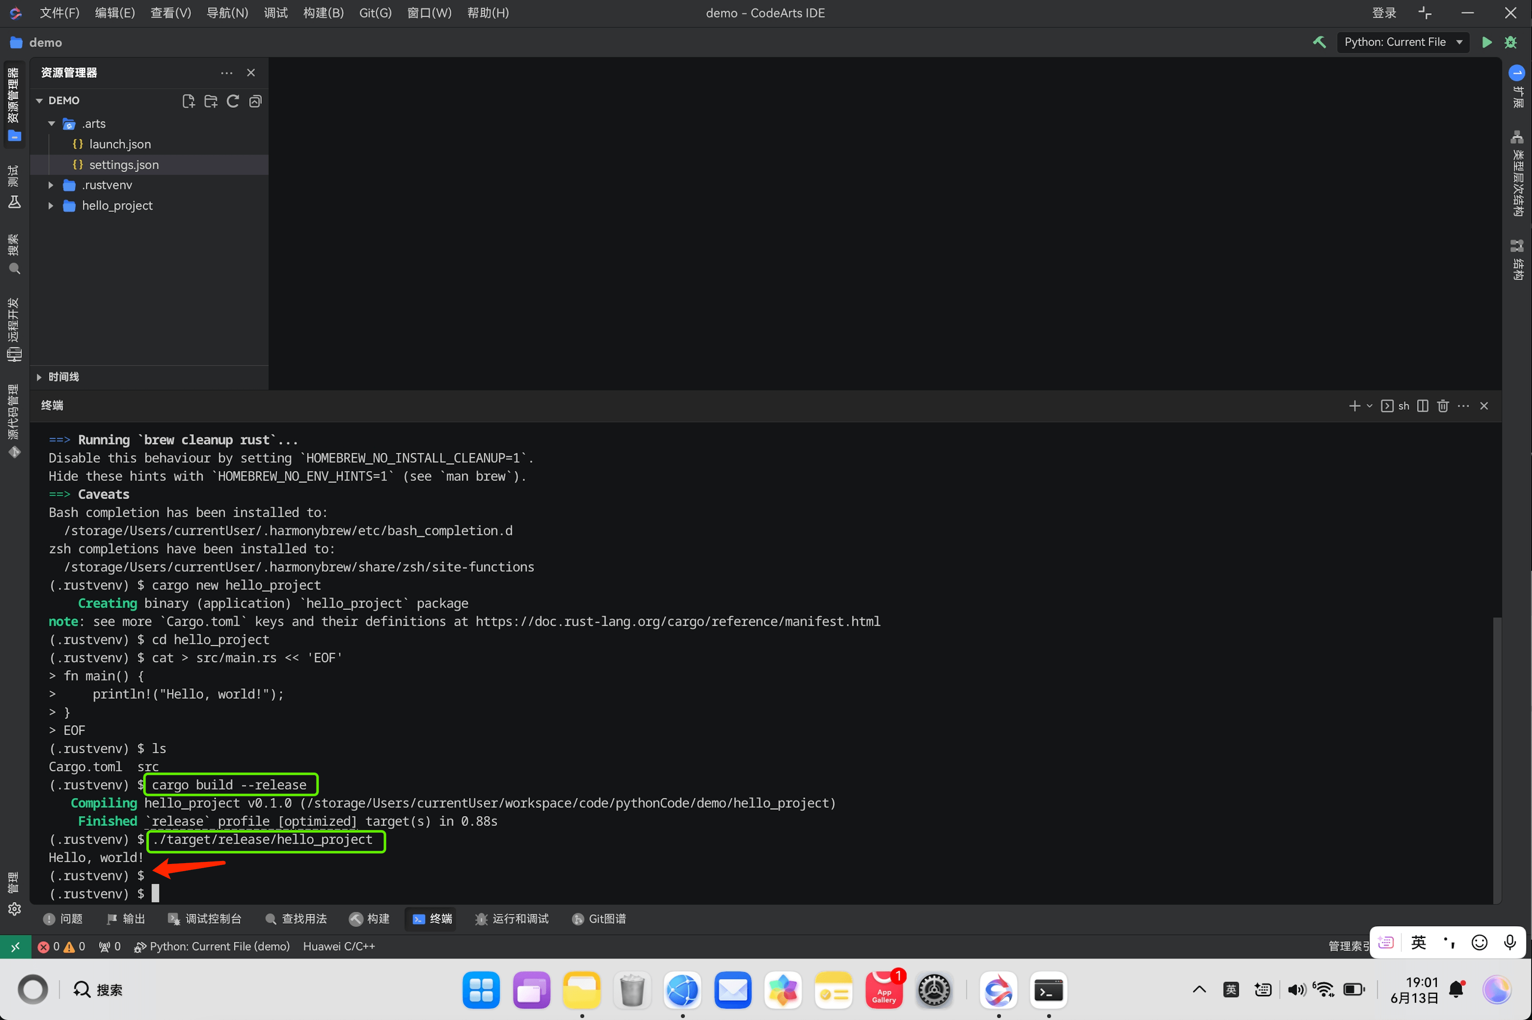1532x1020 pixels.
Task: Open the 源代码管理 source control sidebar view
Action: (x=14, y=422)
